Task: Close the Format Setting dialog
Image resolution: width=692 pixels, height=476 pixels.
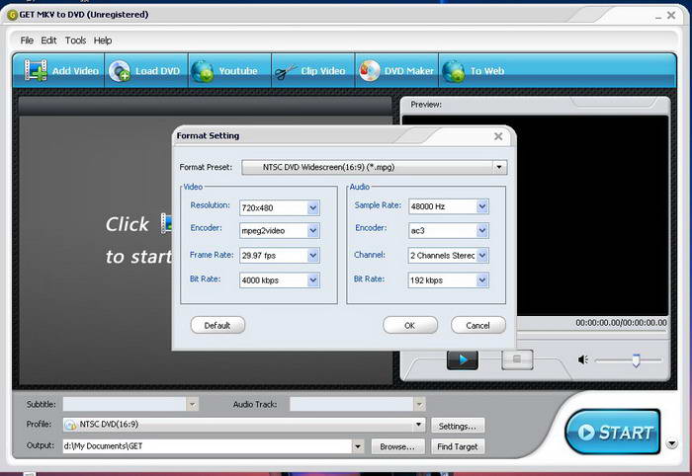Action: point(498,136)
